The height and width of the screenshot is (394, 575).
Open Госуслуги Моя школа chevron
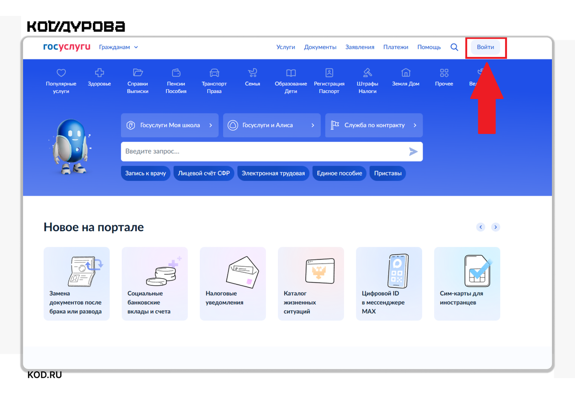pos(210,125)
